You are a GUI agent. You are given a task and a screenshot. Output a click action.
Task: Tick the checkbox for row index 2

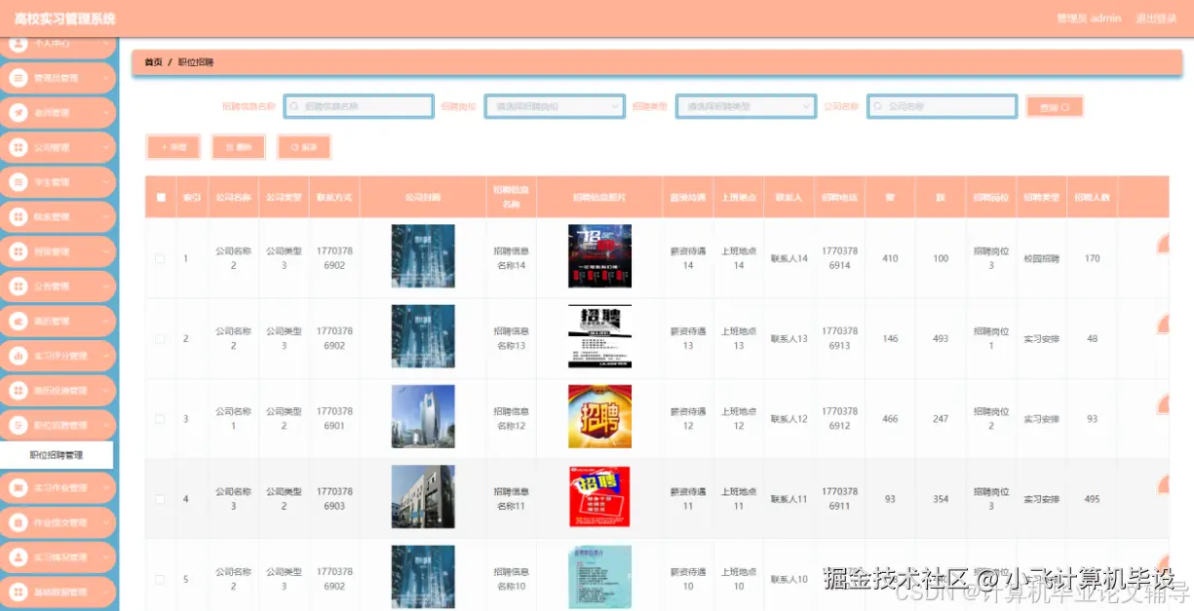tap(160, 338)
